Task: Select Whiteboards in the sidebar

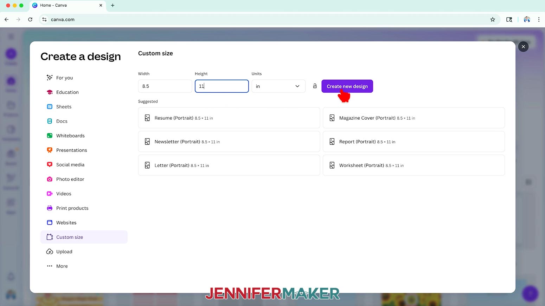Action: [84, 136]
